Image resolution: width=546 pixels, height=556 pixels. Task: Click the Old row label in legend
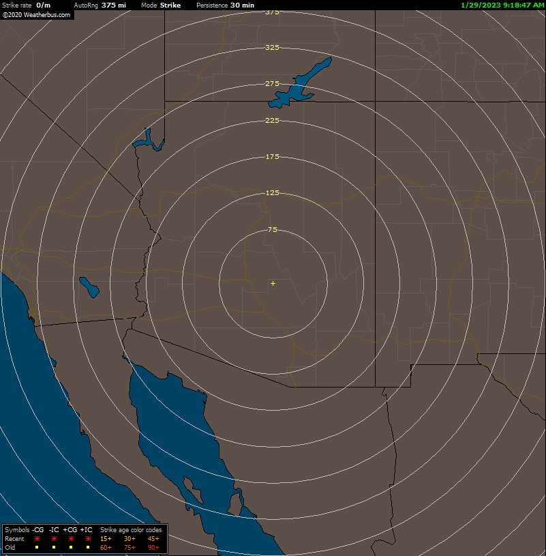tap(10, 548)
